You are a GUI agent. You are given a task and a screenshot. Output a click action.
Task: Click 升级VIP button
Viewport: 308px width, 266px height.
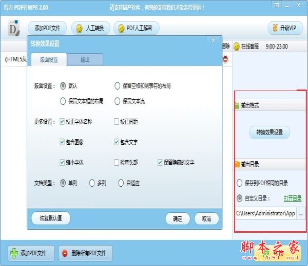click(x=285, y=28)
